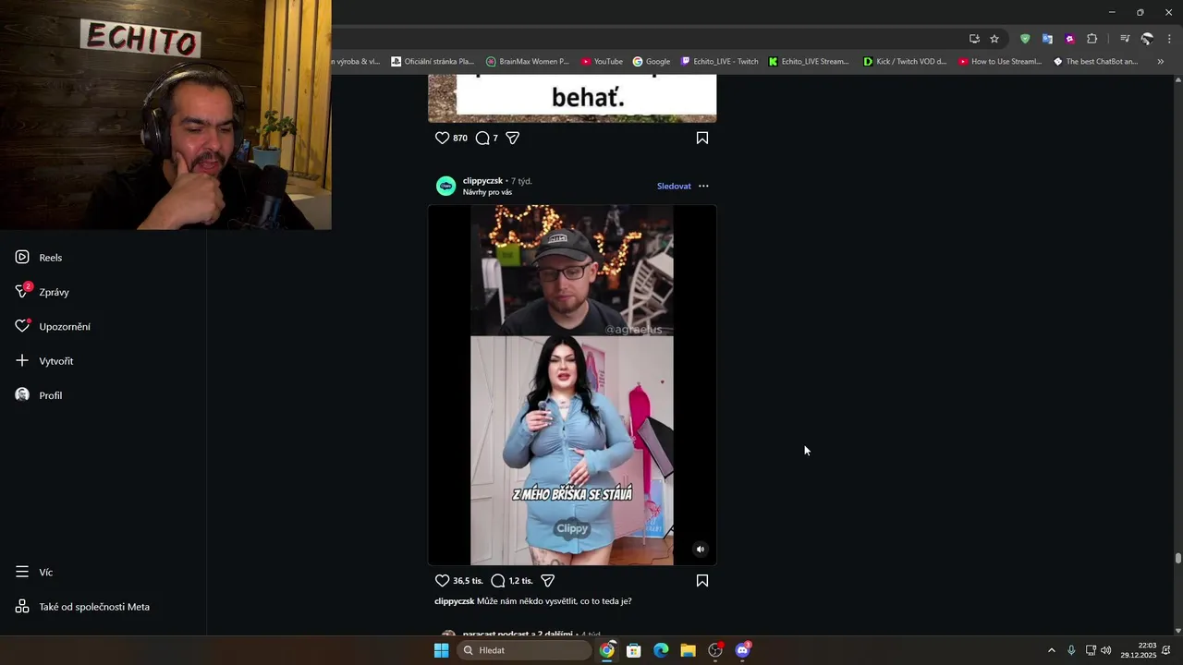Show hidden system tray icons
The width and height of the screenshot is (1183, 665).
[x=1051, y=650]
